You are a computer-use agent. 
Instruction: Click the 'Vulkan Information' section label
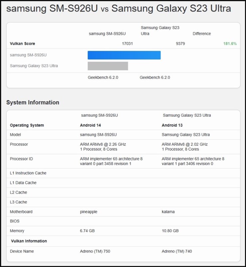29,241
